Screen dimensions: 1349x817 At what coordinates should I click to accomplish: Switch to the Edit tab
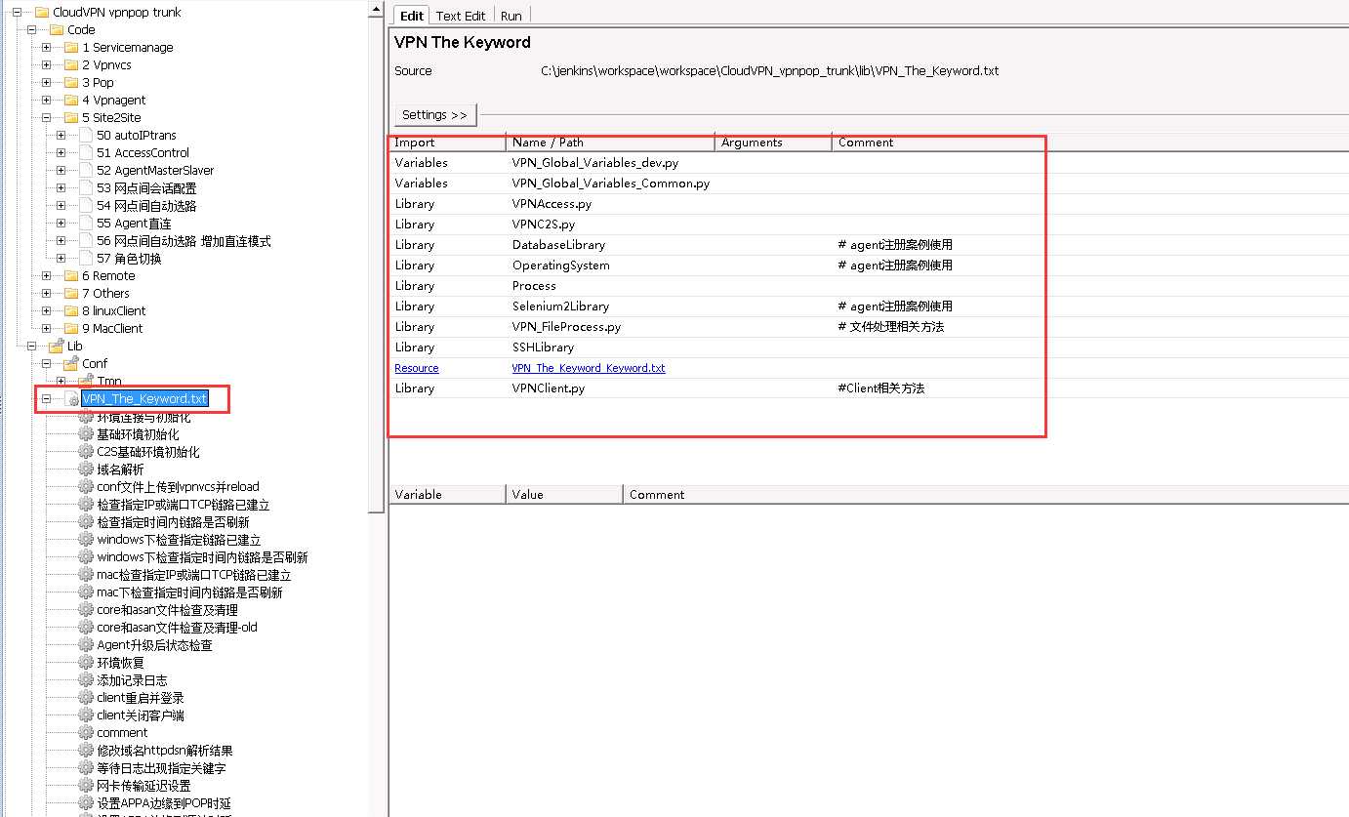(x=412, y=16)
